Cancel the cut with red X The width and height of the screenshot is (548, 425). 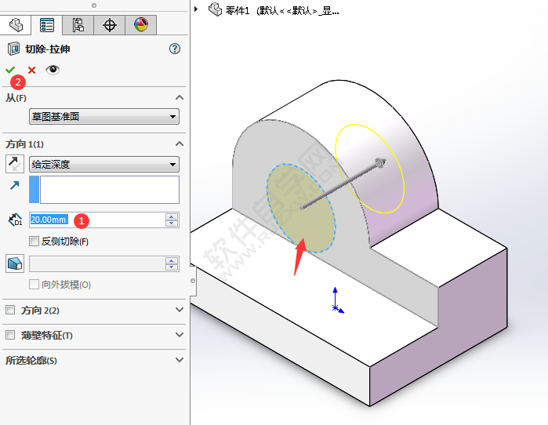pos(32,71)
